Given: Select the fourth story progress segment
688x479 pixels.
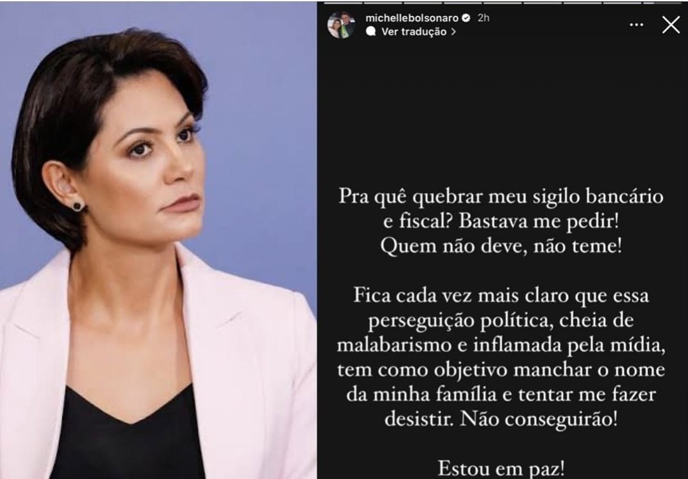Looking at the screenshot, I should [463, 3].
